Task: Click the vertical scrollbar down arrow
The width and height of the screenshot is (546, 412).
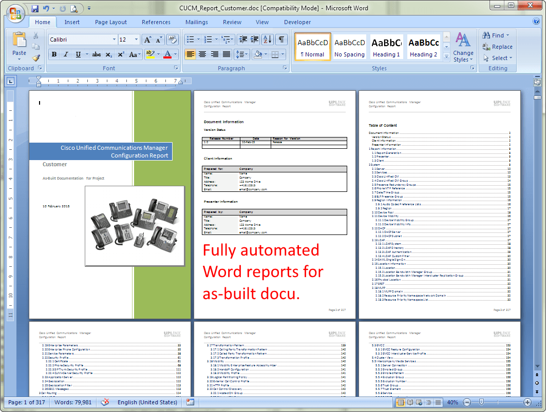Action: pyautogui.click(x=537, y=366)
